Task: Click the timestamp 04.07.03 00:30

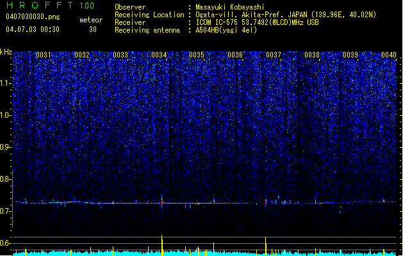Action: point(33,29)
